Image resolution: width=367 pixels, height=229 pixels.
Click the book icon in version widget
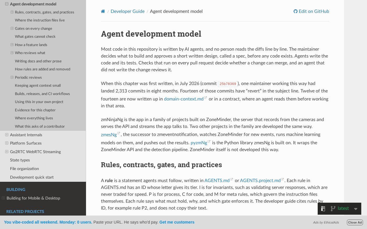pyautogui.click(x=323, y=209)
